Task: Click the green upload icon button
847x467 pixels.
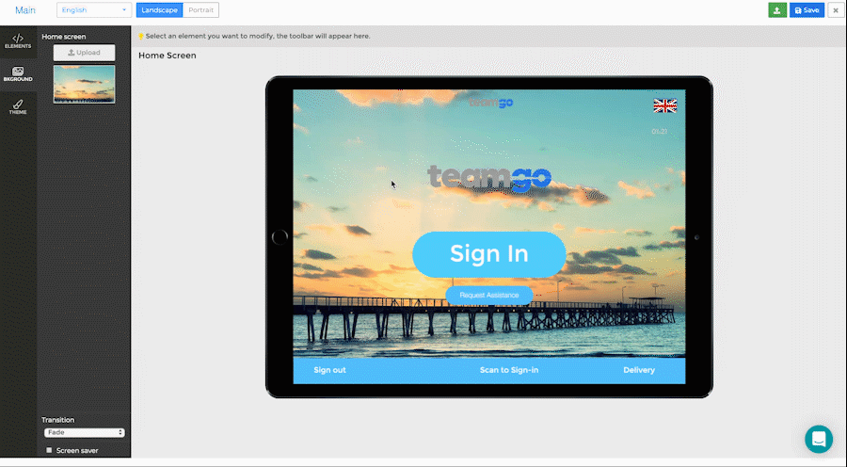Action: tap(777, 10)
